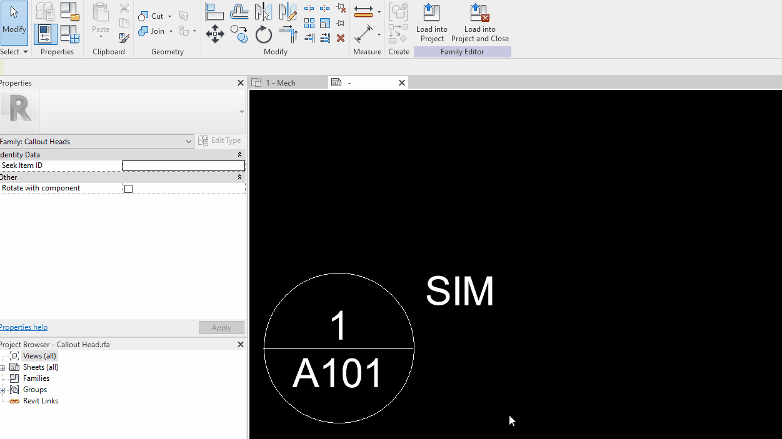Select the Align tool
The image size is (782, 439).
215,11
